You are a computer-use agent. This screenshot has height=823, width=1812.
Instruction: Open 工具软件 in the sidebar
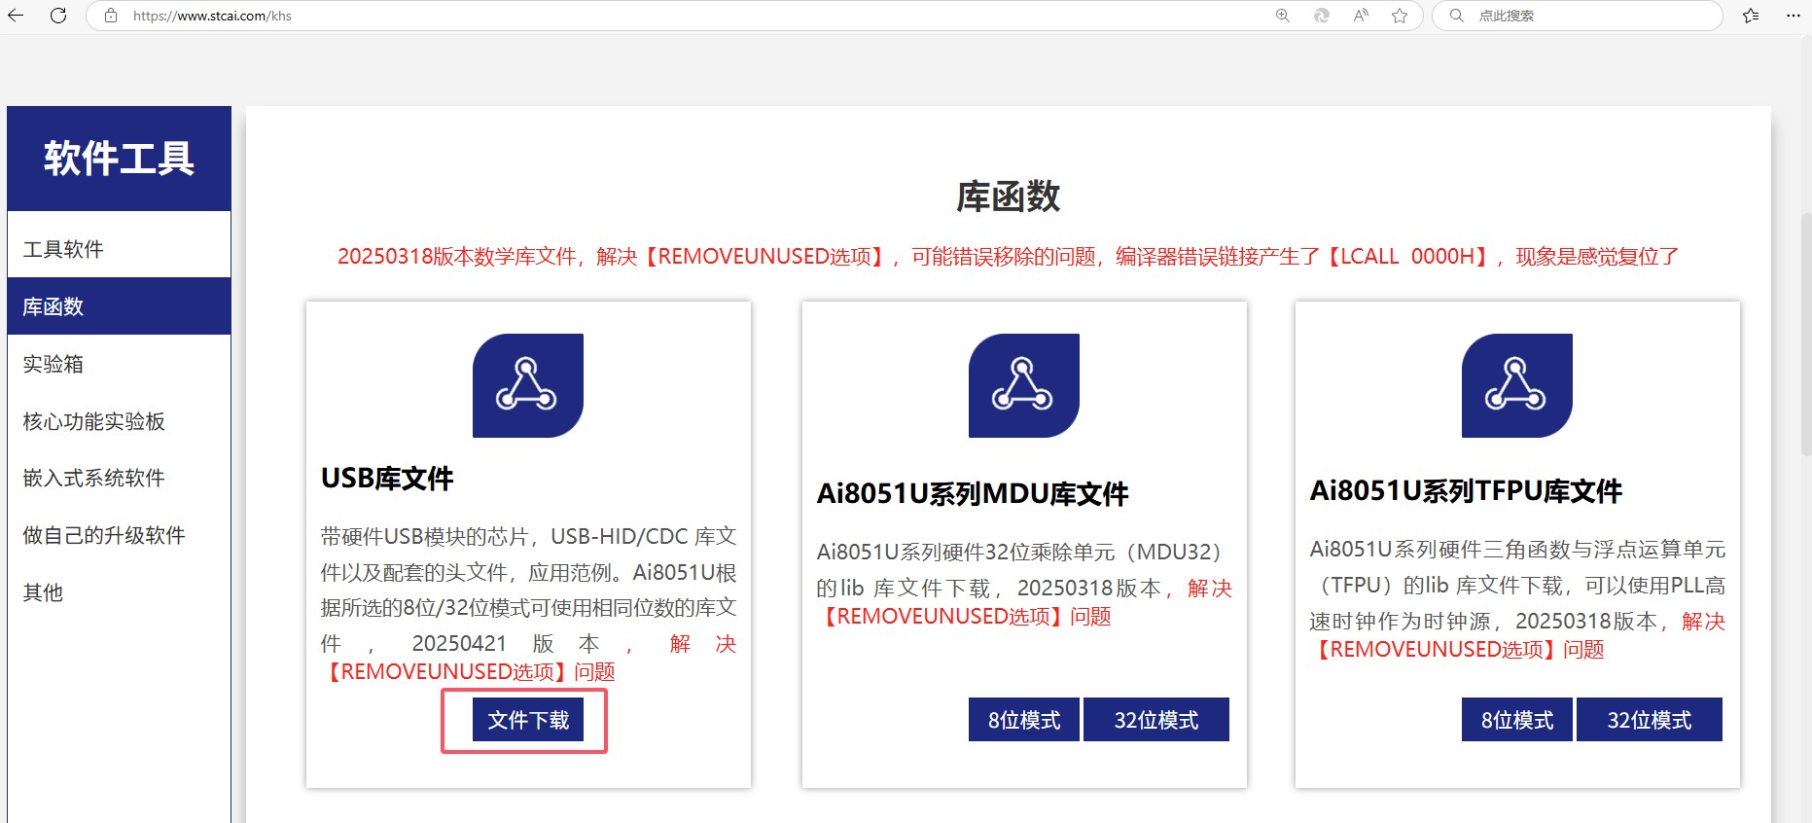pos(119,249)
